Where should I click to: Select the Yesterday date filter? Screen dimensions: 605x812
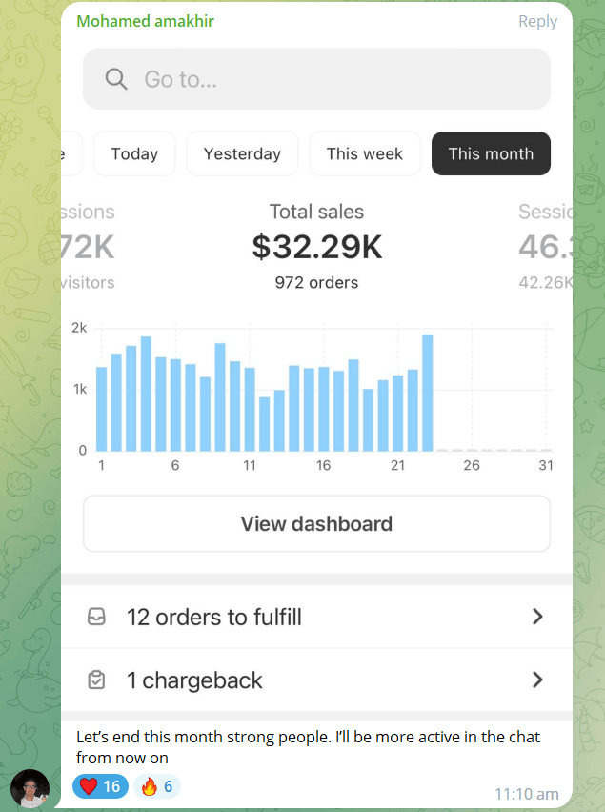pos(242,153)
